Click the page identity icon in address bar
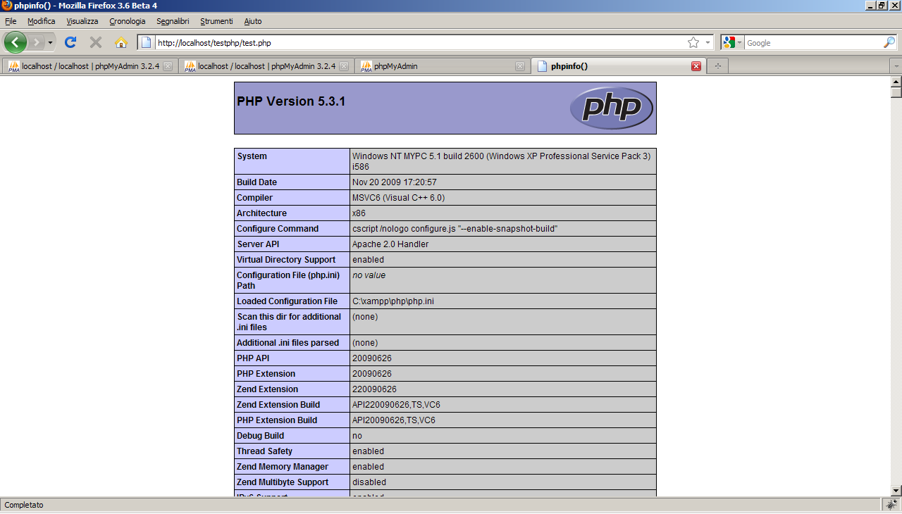This screenshot has width=902, height=514. [147, 42]
